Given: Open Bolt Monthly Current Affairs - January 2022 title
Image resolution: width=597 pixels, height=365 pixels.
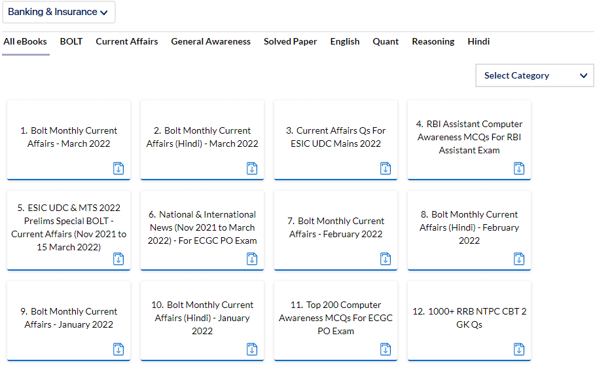Looking at the screenshot, I should point(69,318).
